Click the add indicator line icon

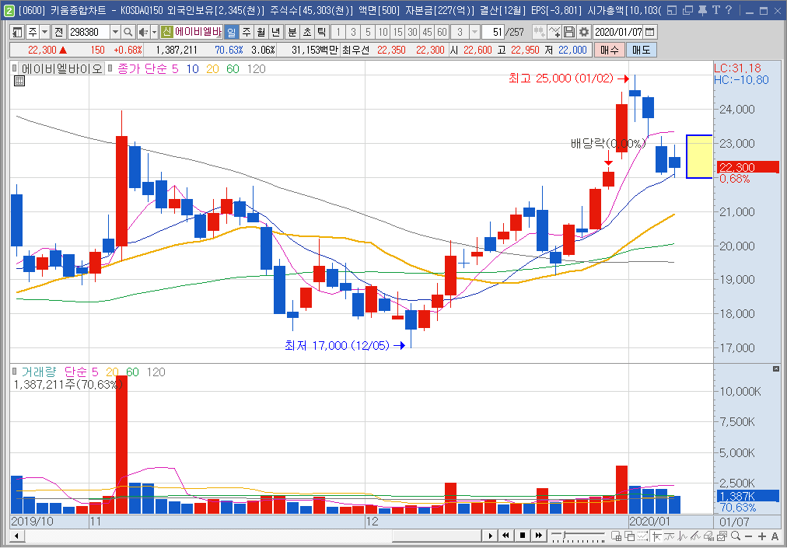[x=554, y=33]
